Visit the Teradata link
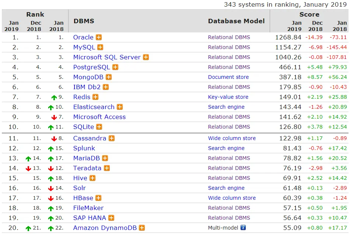Viewport: 350px width, 234px height. coord(87,168)
